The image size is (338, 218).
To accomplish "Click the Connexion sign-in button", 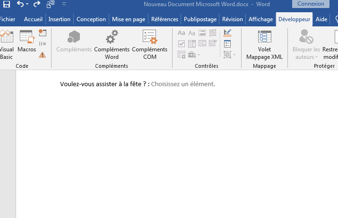I will tap(311, 4).
